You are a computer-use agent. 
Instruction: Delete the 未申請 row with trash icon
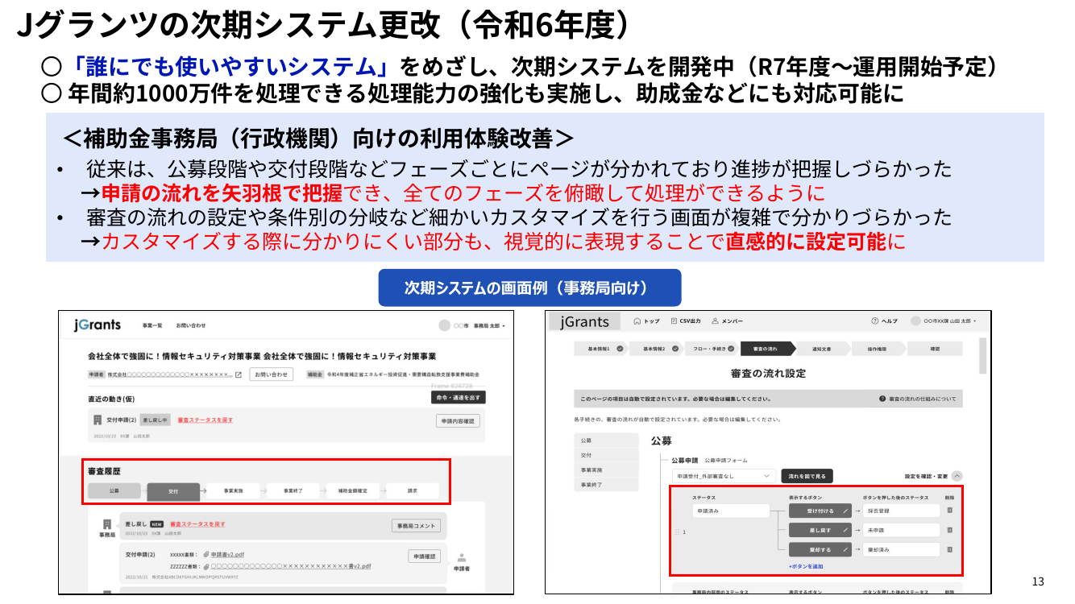click(x=949, y=530)
